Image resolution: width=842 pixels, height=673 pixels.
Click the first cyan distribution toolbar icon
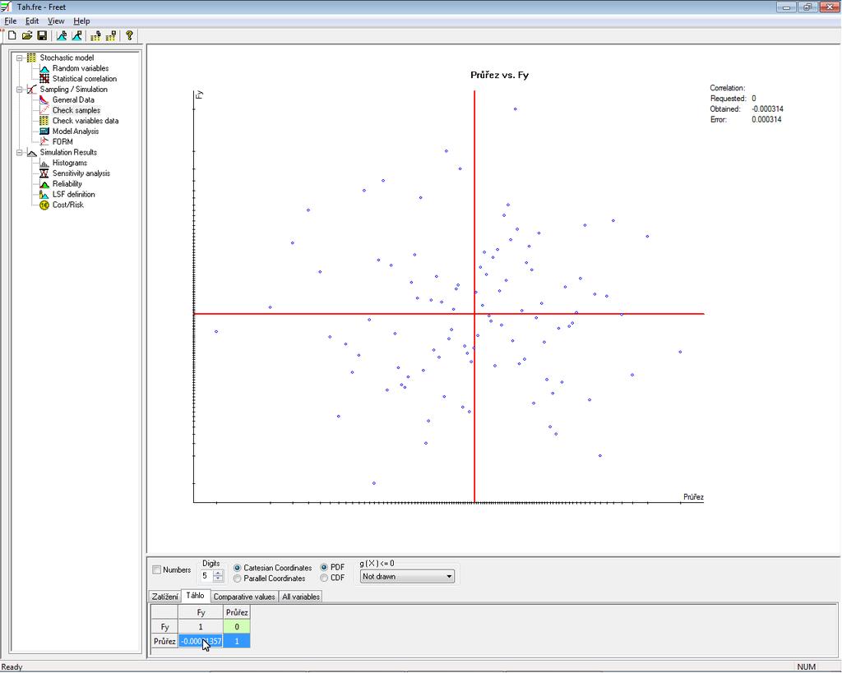[62, 36]
